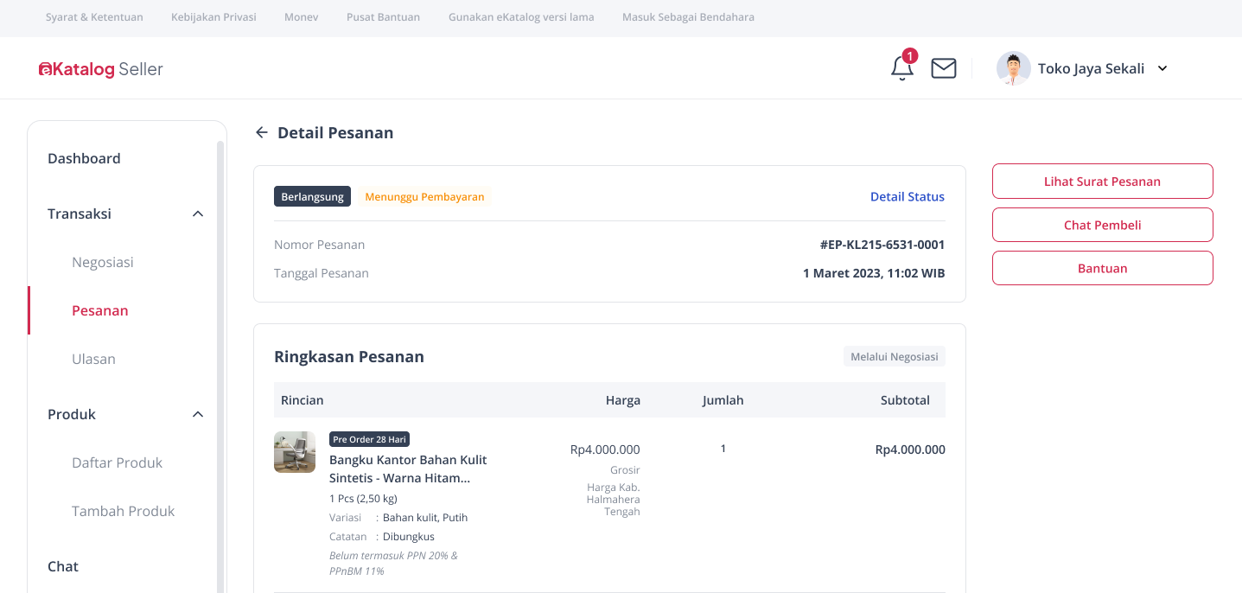The image size is (1242, 593).
Task: Open Daftar Produk in the sidebar
Action: click(117, 462)
